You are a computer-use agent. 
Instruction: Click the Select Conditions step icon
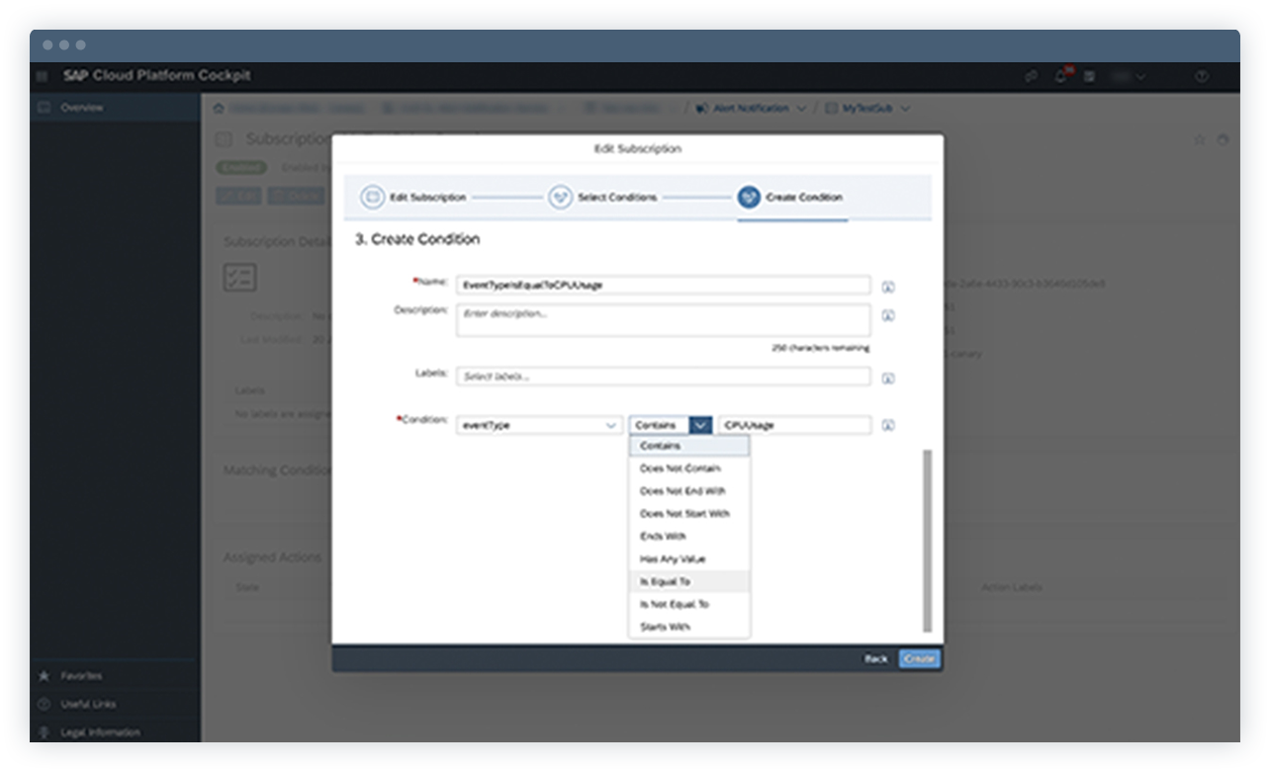click(559, 197)
